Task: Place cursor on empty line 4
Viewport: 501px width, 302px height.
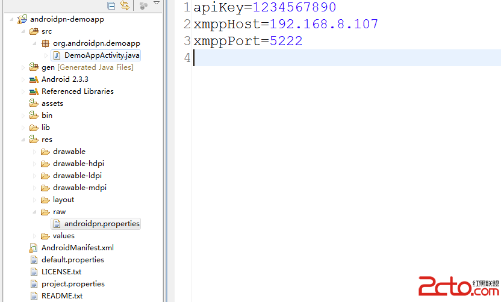Action: 347,58
